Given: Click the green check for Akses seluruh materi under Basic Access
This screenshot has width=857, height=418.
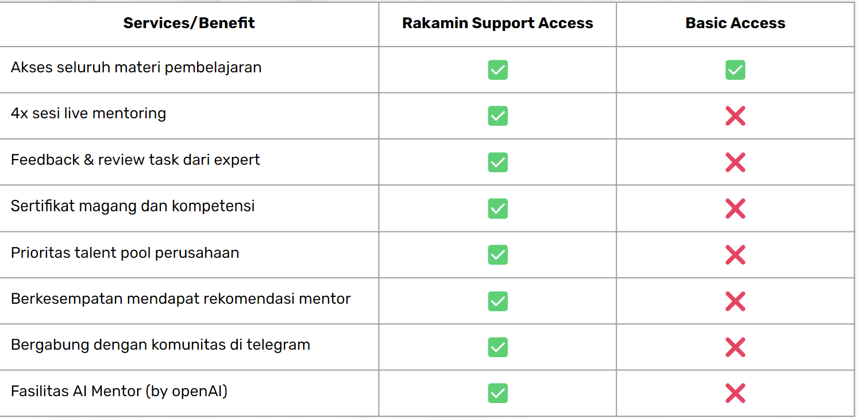Looking at the screenshot, I should [x=735, y=70].
